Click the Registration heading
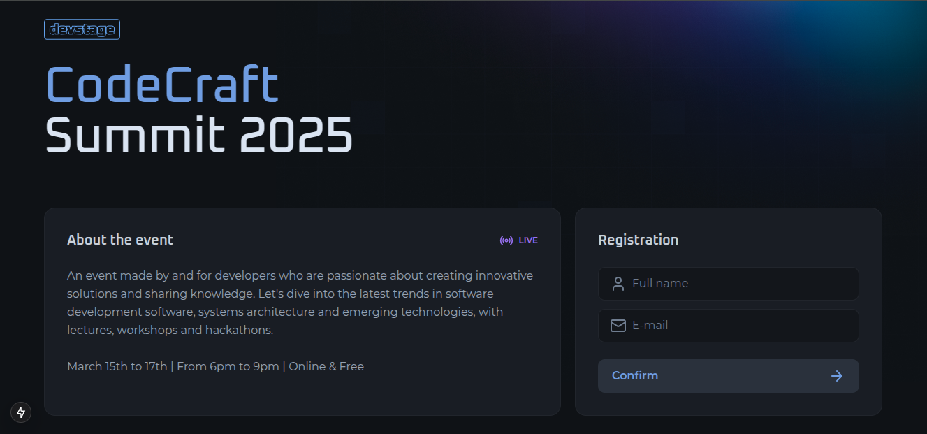 point(638,240)
